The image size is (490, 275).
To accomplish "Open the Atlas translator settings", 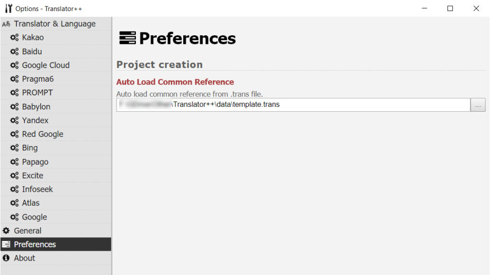I will [56, 203].
